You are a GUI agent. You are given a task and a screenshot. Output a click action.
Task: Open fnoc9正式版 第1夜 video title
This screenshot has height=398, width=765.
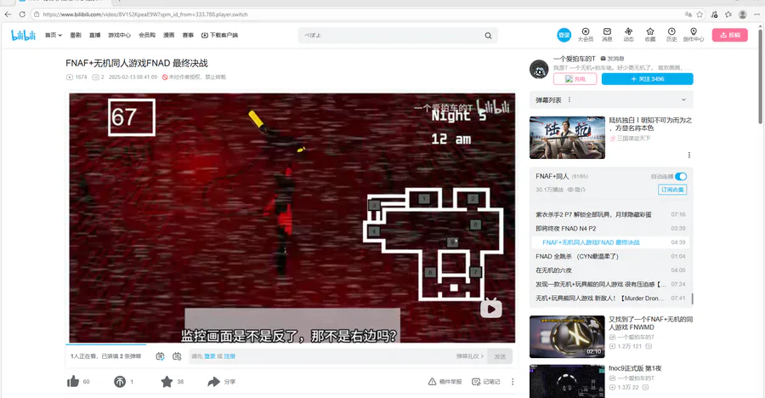click(635, 368)
